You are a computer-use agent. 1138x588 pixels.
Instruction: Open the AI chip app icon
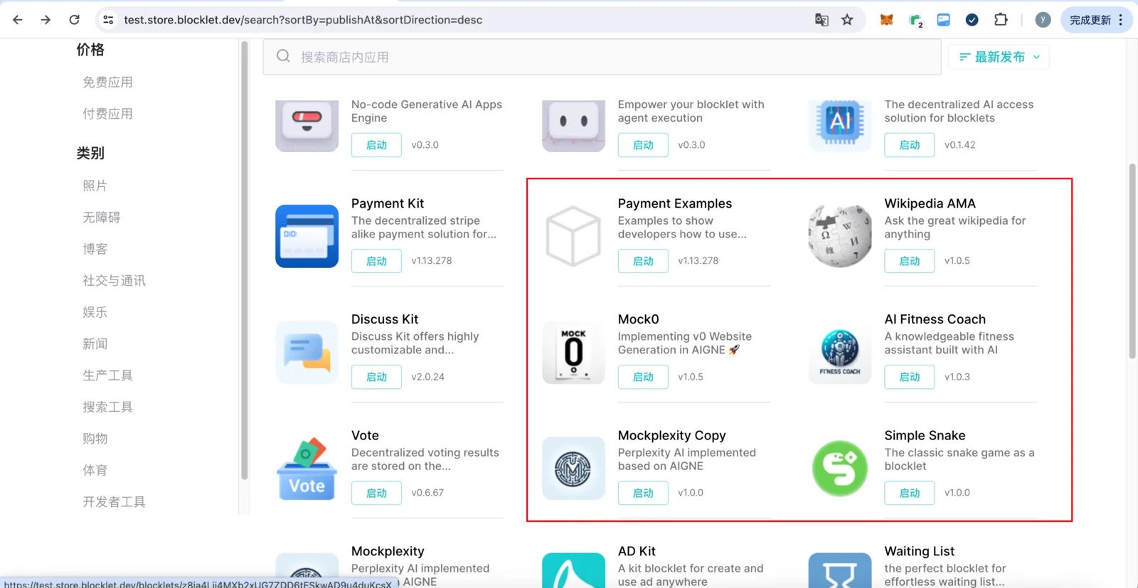pyautogui.click(x=840, y=125)
